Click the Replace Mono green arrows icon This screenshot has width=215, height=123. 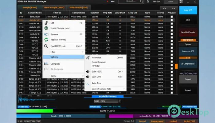point(46,40)
